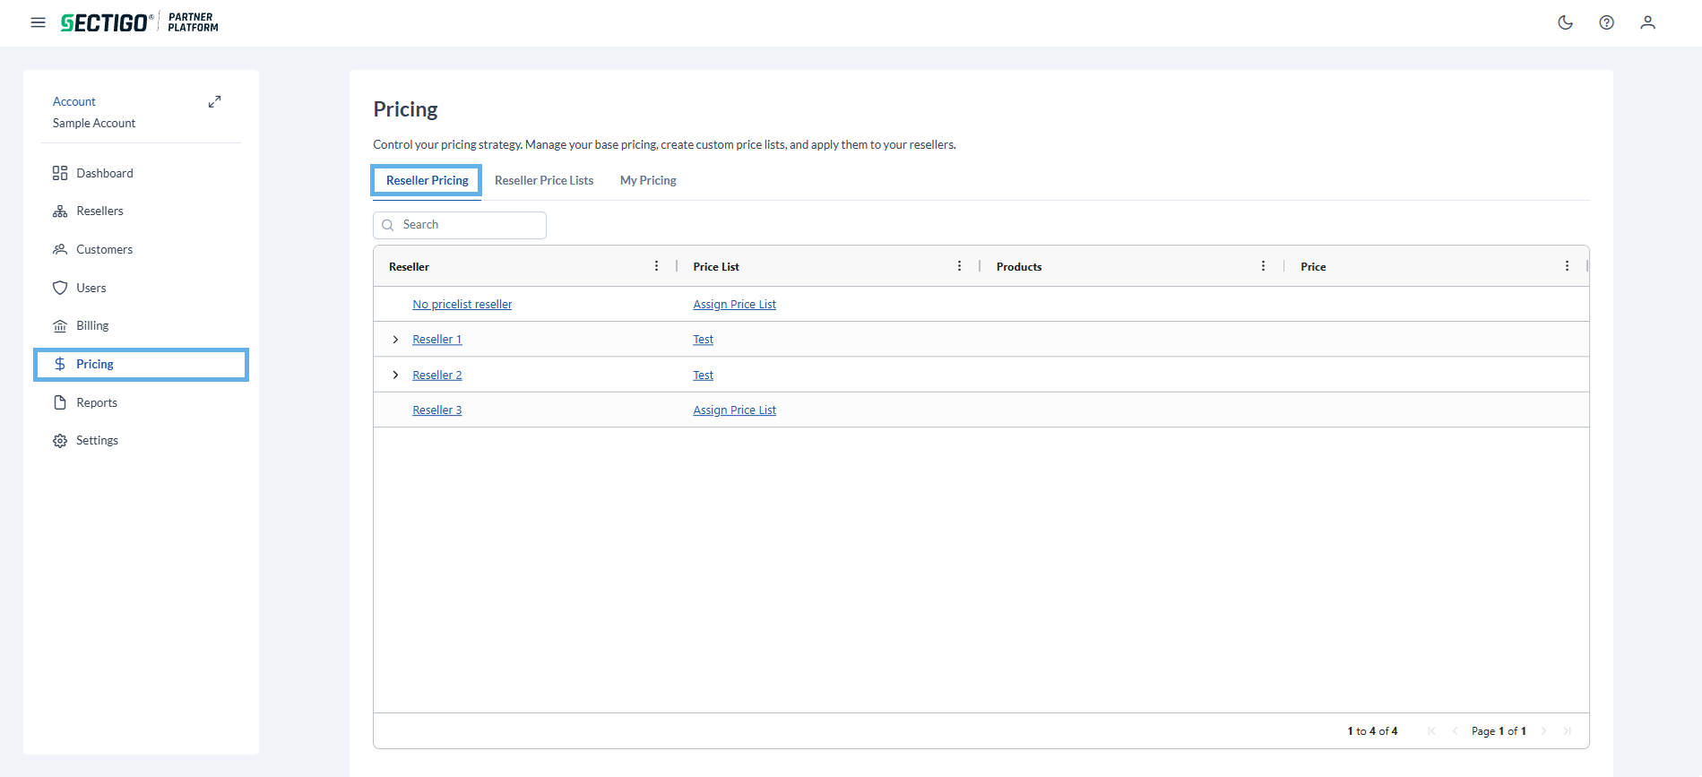Open Test price list for Reseller 2
The image size is (1702, 777).
[704, 376]
